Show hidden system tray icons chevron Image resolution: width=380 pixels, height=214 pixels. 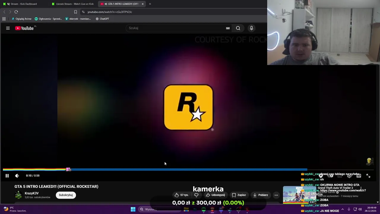coord(342,209)
